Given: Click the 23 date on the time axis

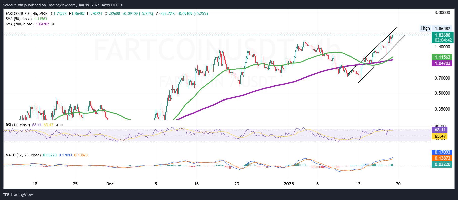Looking at the screenshot, I should tap(237, 184).
